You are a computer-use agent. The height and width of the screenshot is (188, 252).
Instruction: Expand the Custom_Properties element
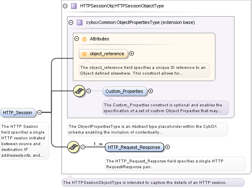(x=150, y=91)
